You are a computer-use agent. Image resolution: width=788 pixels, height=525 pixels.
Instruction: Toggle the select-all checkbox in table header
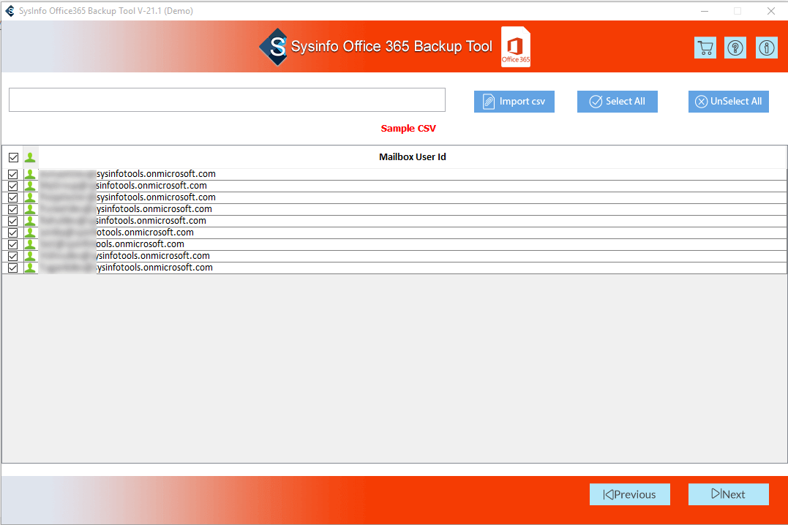[x=14, y=158]
